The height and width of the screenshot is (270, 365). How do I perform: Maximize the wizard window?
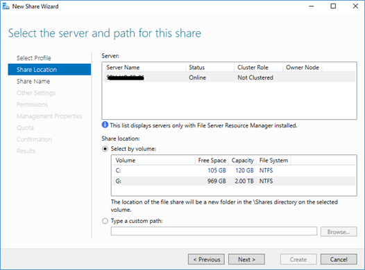333,6
